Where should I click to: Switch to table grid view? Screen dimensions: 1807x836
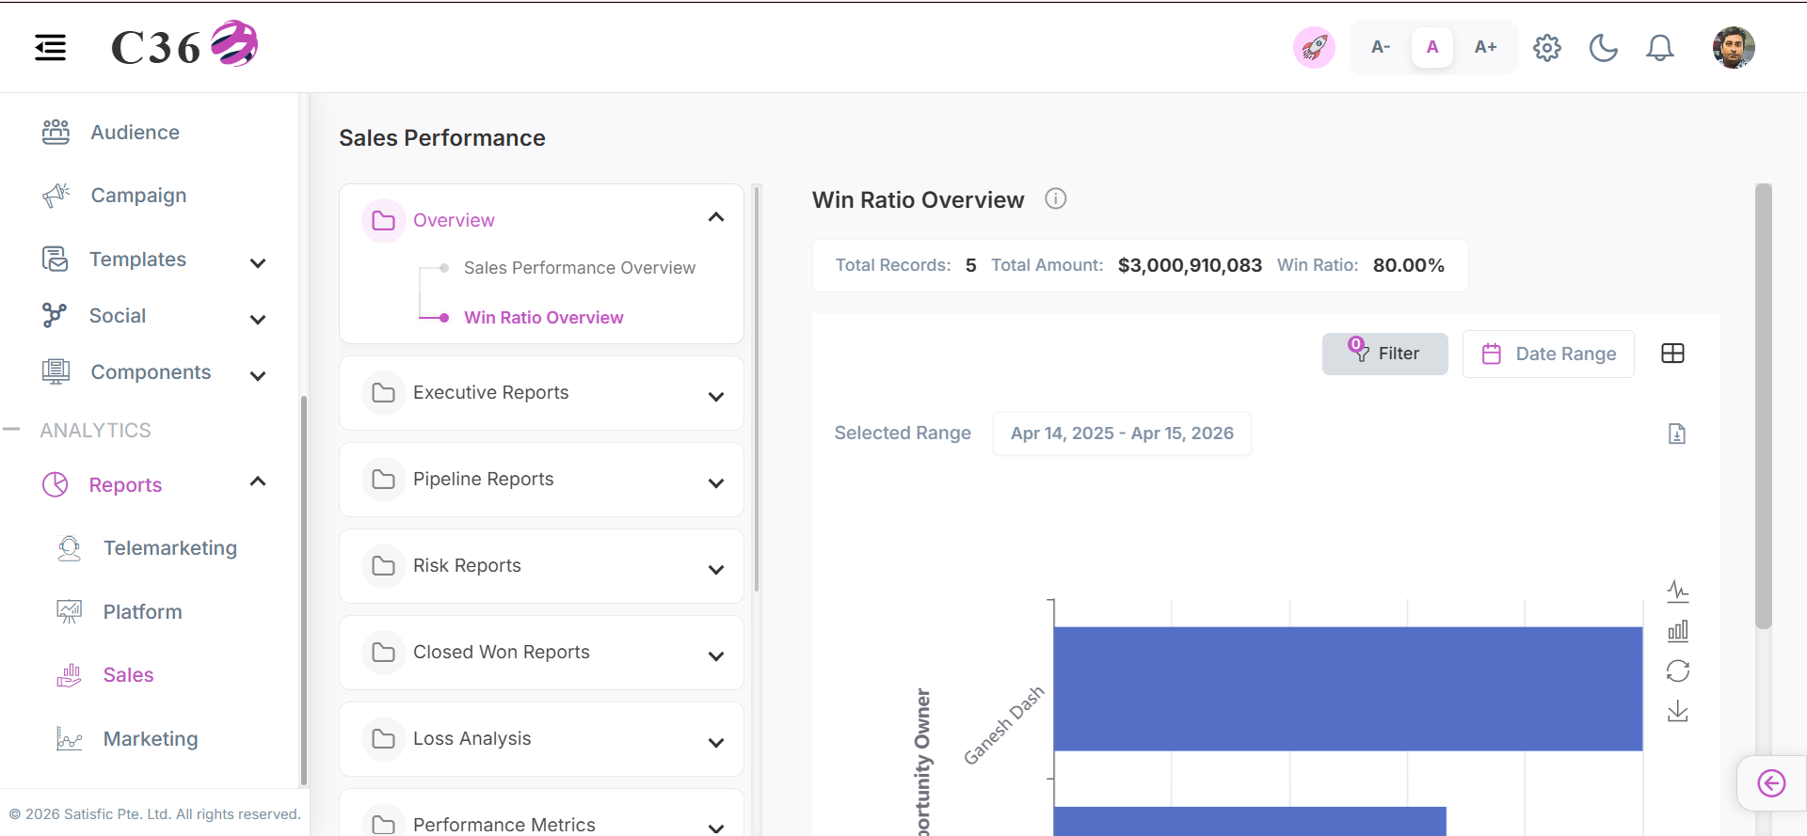1672,354
